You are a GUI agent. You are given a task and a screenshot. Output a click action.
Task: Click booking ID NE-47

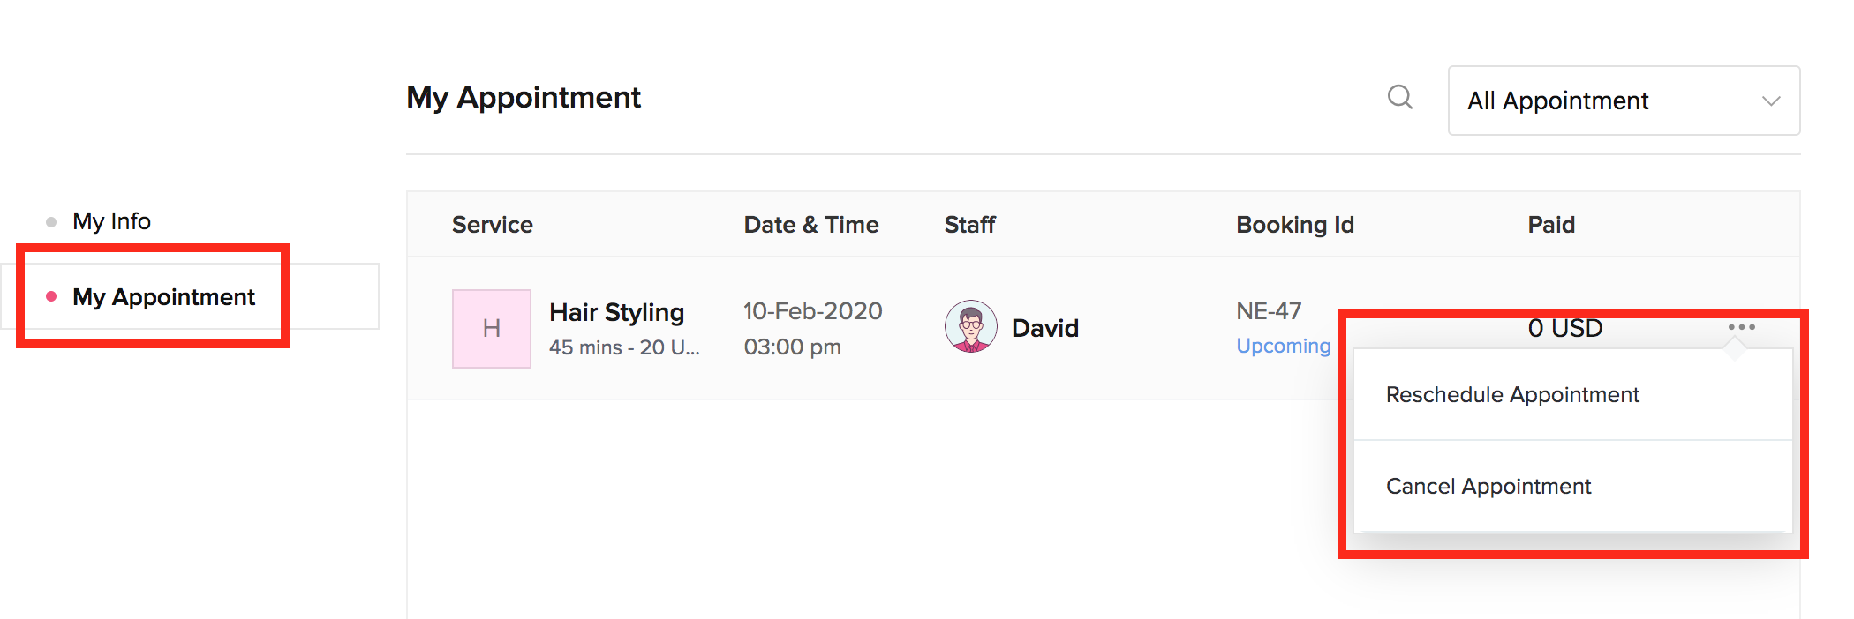point(1268,311)
